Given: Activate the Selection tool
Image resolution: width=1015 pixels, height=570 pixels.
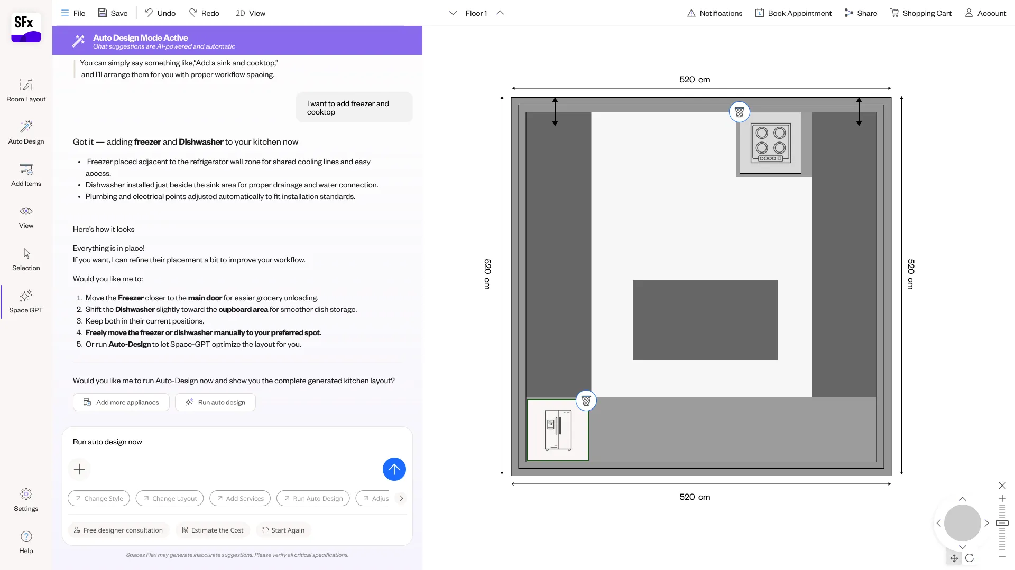Looking at the screenshot, I should click(26, 259).
